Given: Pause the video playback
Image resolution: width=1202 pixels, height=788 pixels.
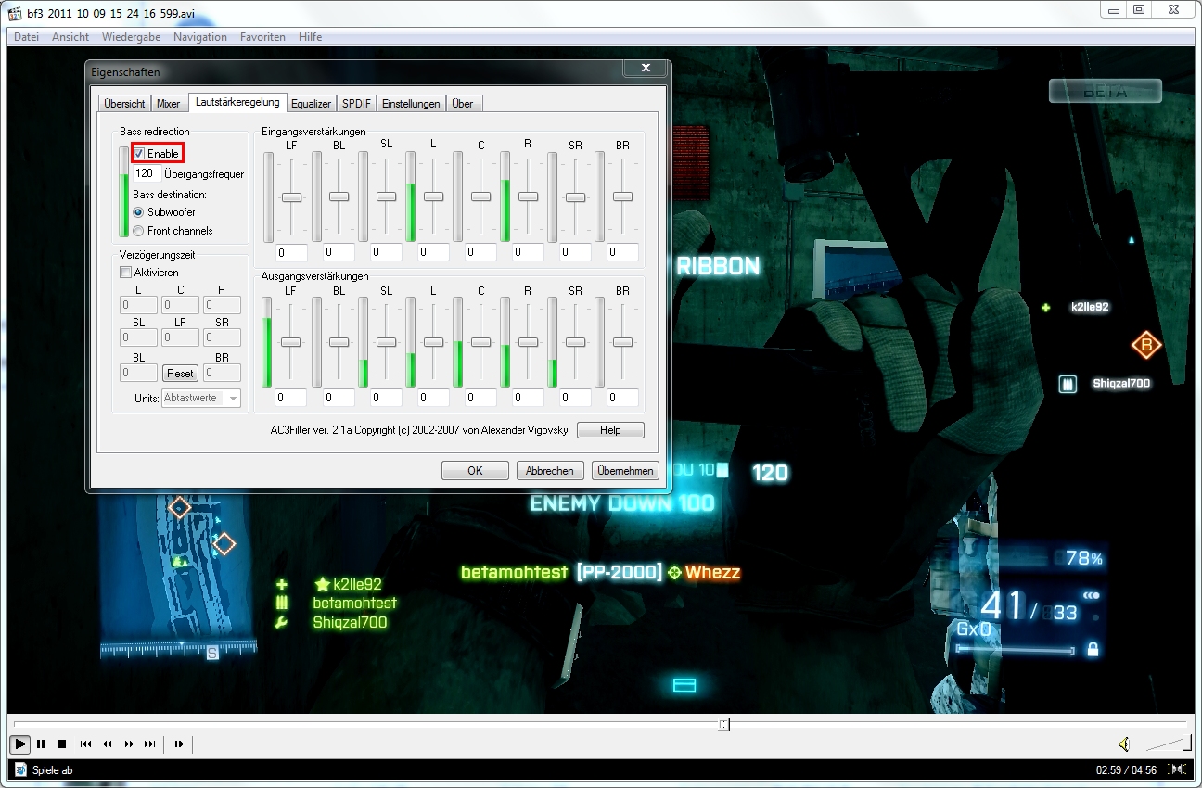Looking at the screenshot, I should tap(42, 744).
